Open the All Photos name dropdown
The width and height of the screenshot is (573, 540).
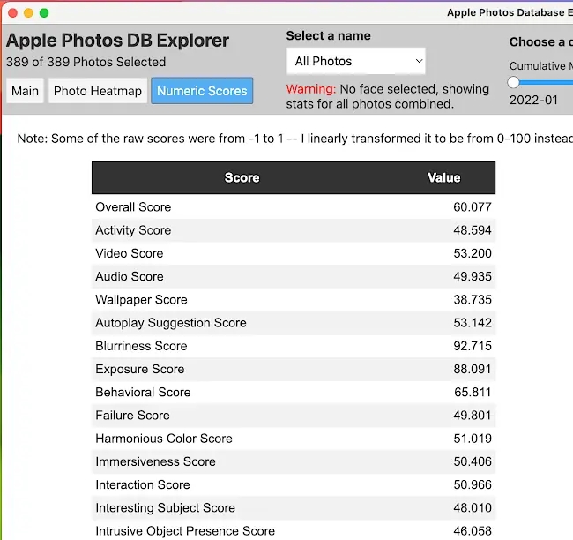355,61
